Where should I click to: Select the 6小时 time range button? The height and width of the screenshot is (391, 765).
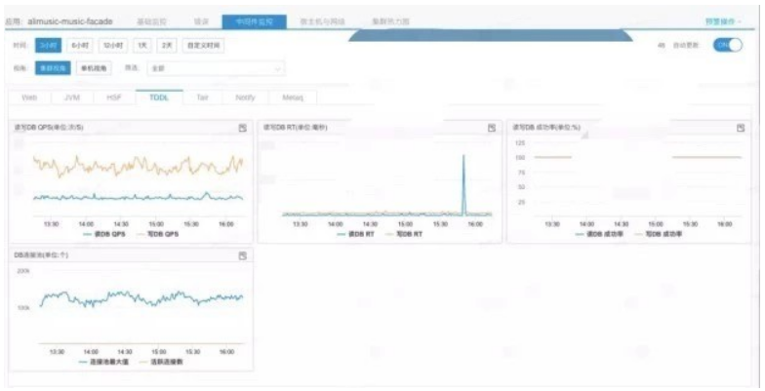point(80,45)
